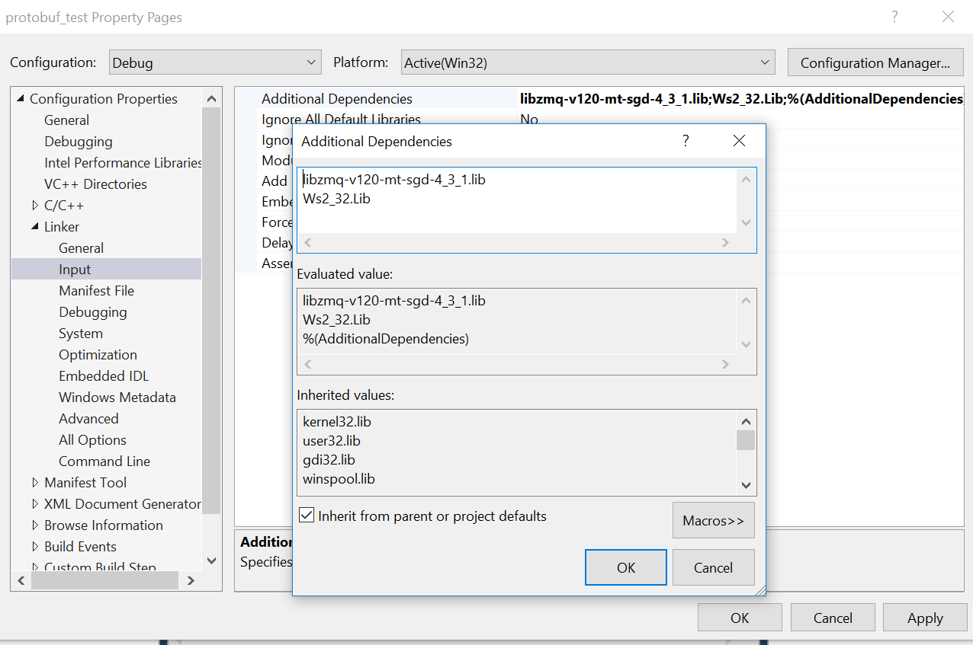Select General under Linker
This screenshot has height=645, width=973.
coord(81,248)
